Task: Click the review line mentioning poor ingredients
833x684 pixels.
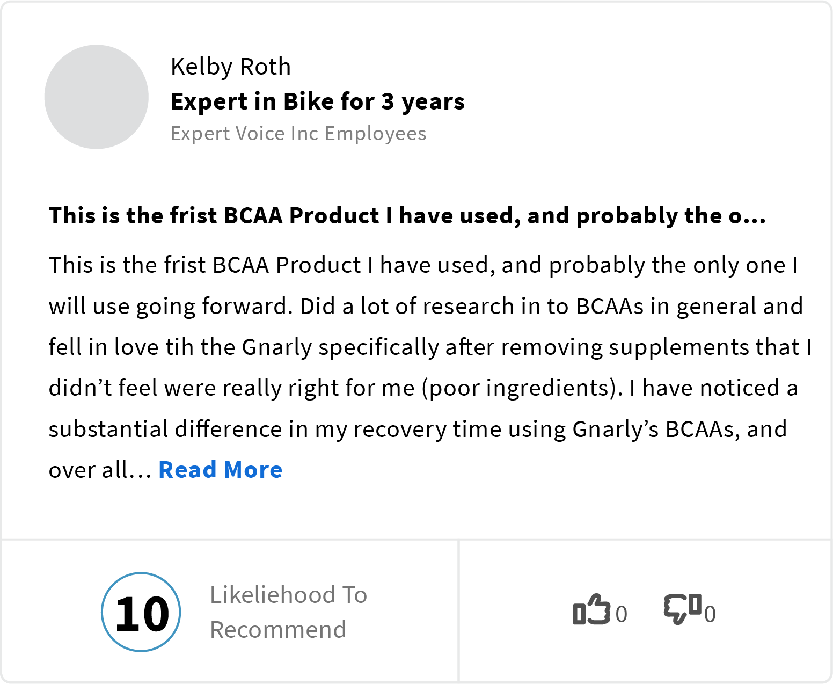Action: [423, 388]
